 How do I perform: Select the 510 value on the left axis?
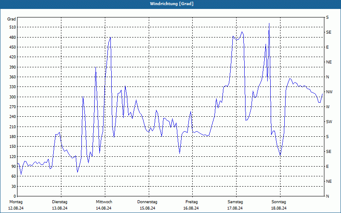point(13,27)
